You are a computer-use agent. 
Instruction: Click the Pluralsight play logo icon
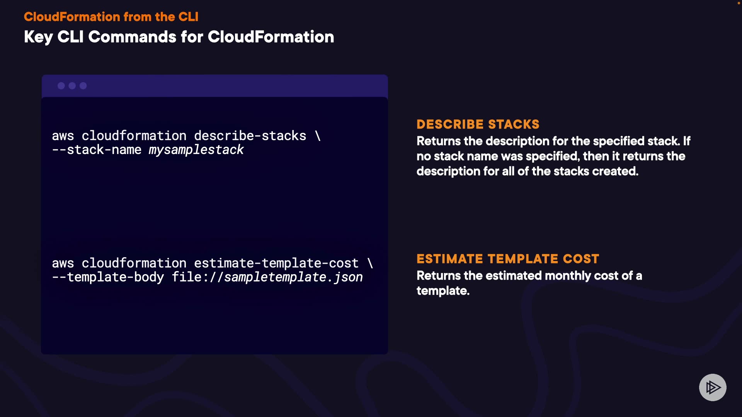tap(713, 387)
